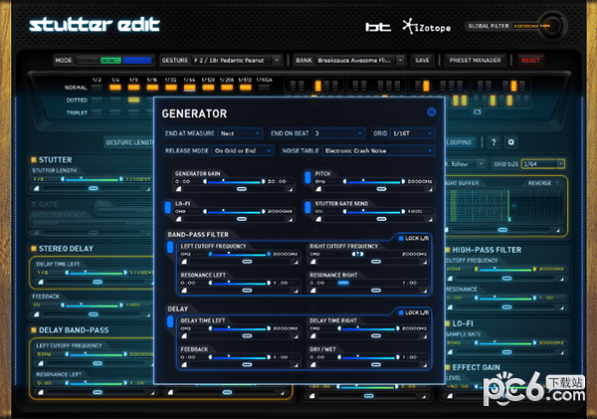Adjust the High-Pass Cutoff Frequency slider
The image size is (597, 419).
(505, 270)
